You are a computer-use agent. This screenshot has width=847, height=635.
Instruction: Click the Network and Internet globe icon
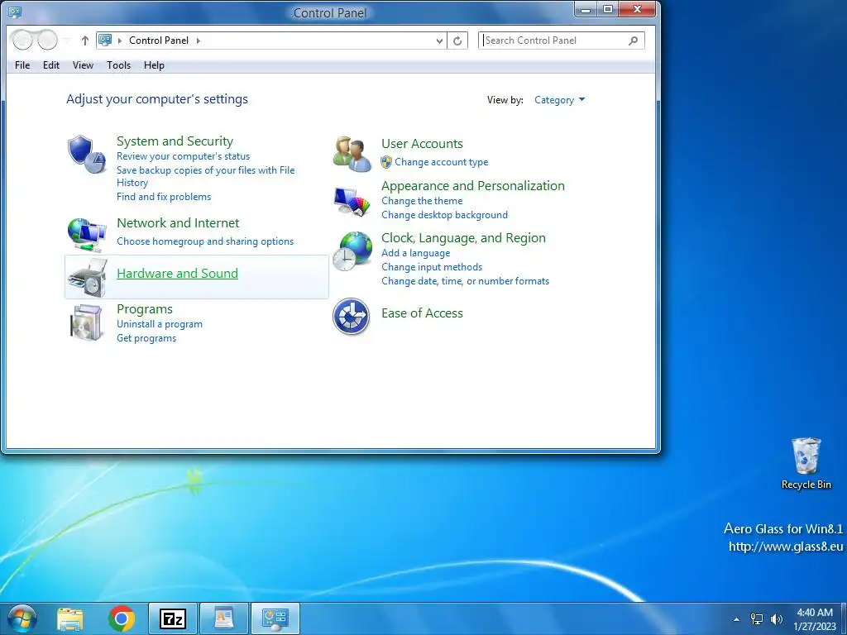(86, 235)
